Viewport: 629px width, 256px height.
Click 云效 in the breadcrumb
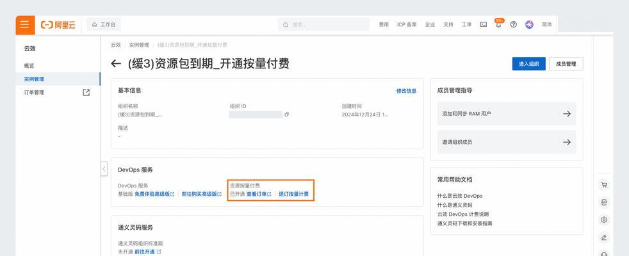(116, 45)
